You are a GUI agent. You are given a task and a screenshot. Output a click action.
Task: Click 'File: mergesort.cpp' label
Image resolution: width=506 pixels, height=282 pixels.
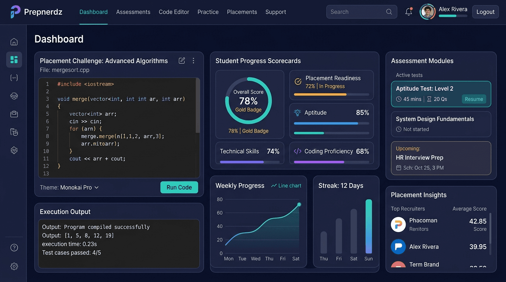(64, 70)
